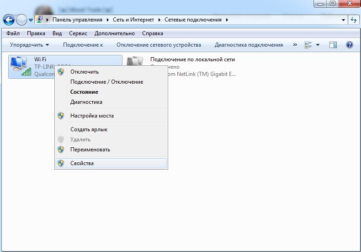Click the grey shield icon beside 'Удалить'
The image size is (361, 252).
pyautogui.click(x=61, y=139)
